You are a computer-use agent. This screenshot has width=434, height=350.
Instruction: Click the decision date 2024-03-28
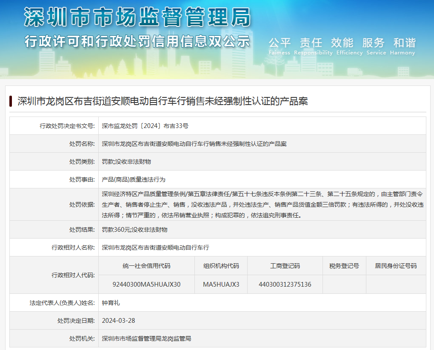[118, 321]
